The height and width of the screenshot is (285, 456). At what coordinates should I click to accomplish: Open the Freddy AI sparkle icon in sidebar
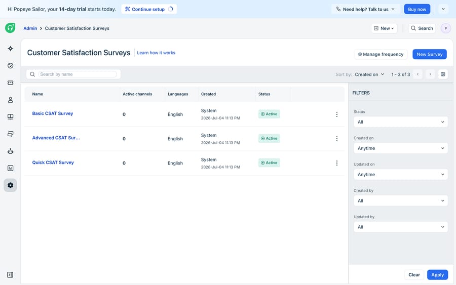pyautogui.click(x=11, y=49)
